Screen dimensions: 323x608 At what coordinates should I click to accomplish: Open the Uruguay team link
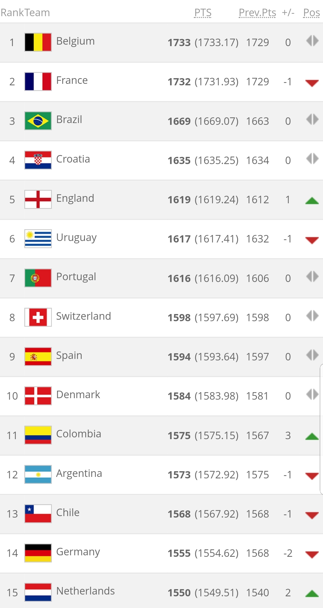(76, 238)
